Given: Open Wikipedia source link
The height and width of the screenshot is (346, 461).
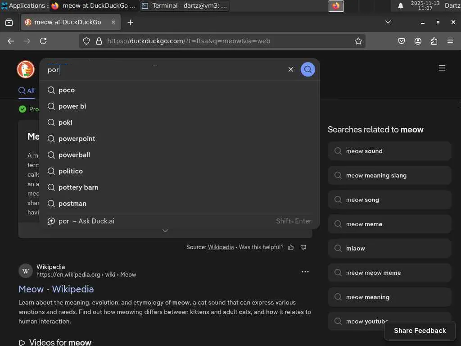Looking at the screenshot, I should point(221,247).
